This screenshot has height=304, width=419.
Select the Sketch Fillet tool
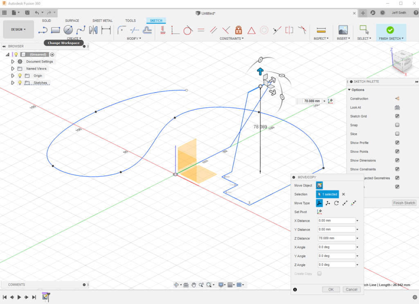122,30
